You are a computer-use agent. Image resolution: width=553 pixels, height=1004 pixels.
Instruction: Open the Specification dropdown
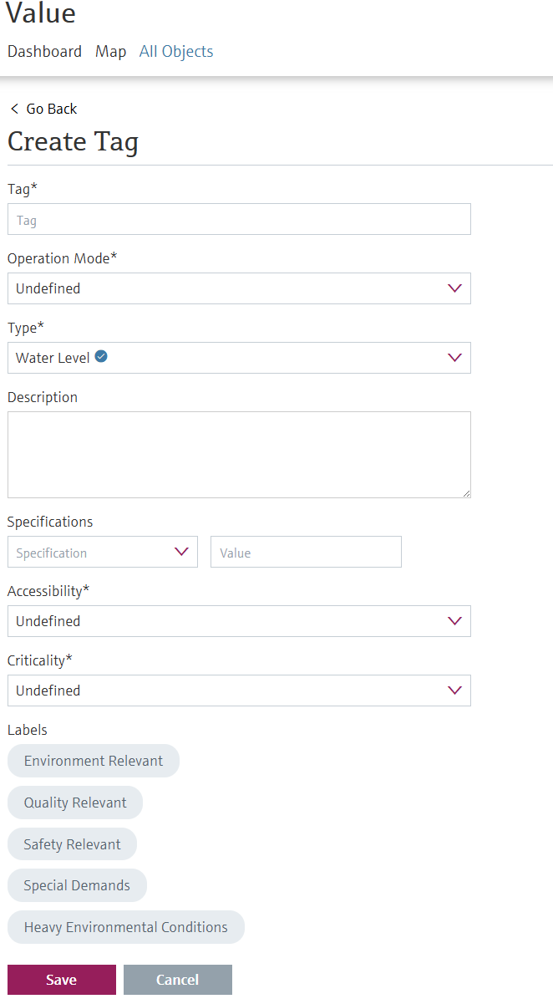103,553
